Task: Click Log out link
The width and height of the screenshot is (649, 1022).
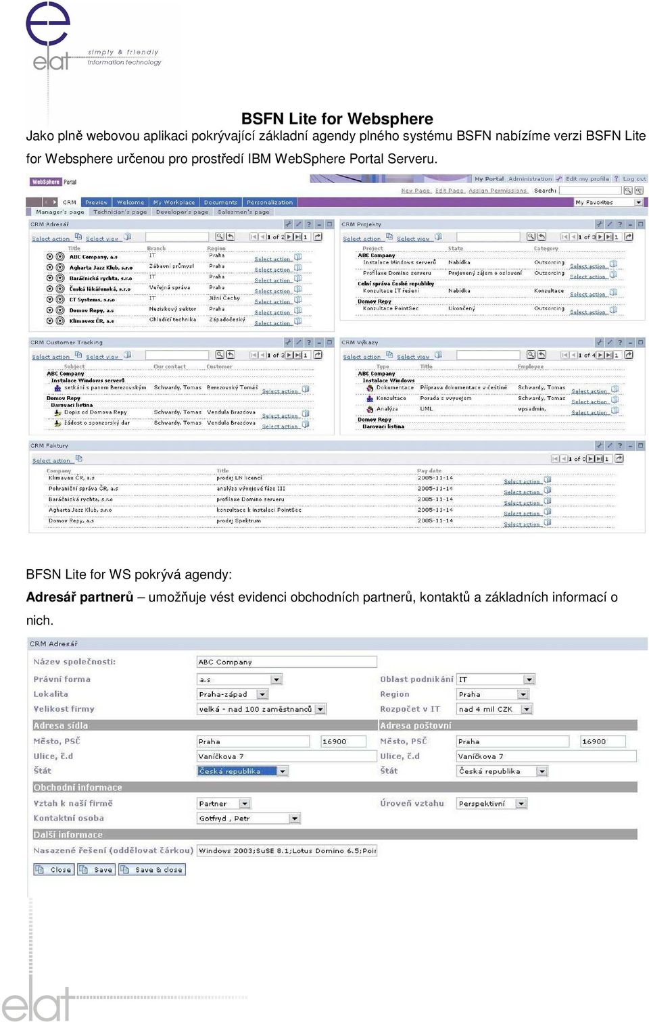Action: [634, 179]
